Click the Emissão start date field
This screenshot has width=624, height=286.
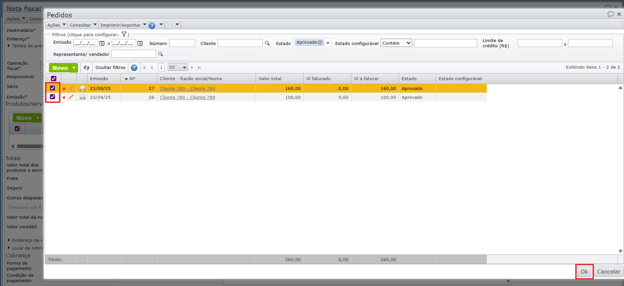(x=86, y=43)
